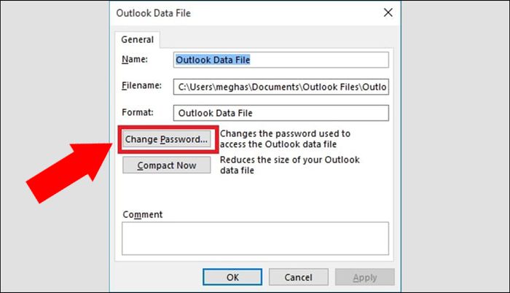Dismiss the dialog with Cancel
Viewport: 510px width, 293px height.
pos(298,277)
